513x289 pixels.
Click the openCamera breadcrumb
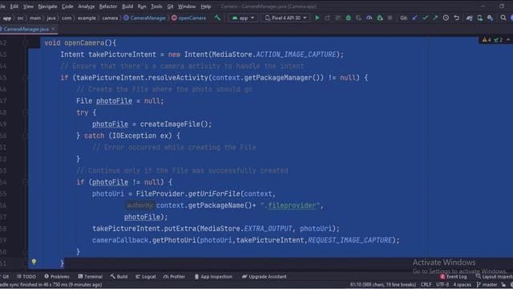[x=189, y=18]
